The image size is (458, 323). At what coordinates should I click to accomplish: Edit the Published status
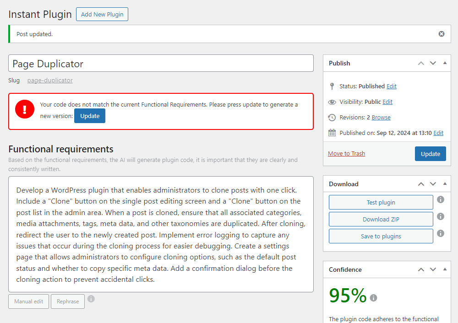point(392,86)
